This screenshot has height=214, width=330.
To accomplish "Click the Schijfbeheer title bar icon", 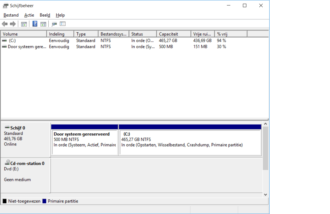I will coord(5,6).
